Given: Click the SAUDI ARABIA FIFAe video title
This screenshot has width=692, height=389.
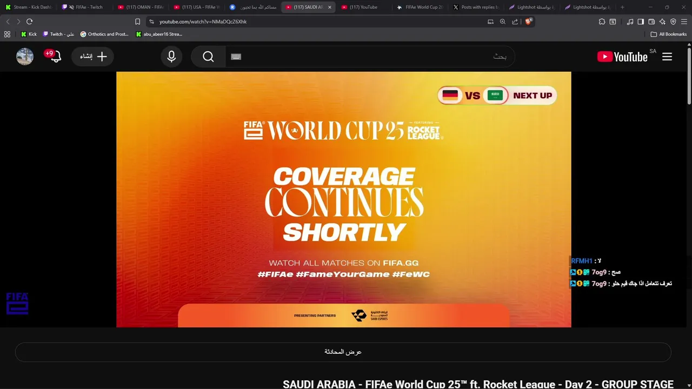Looking at the screenshot, I should (478, 384).
